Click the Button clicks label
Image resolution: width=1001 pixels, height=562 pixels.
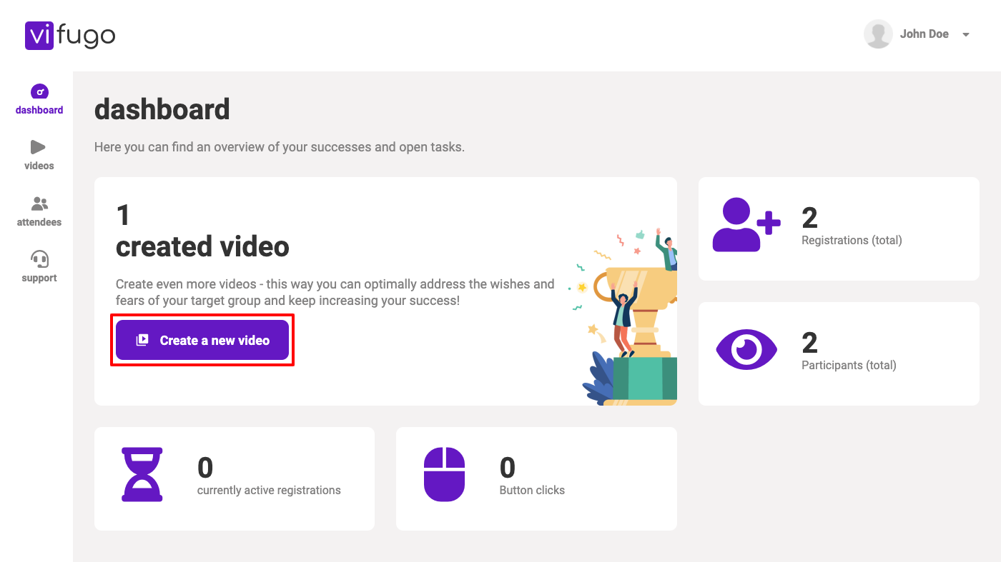[x=532, y=490]
